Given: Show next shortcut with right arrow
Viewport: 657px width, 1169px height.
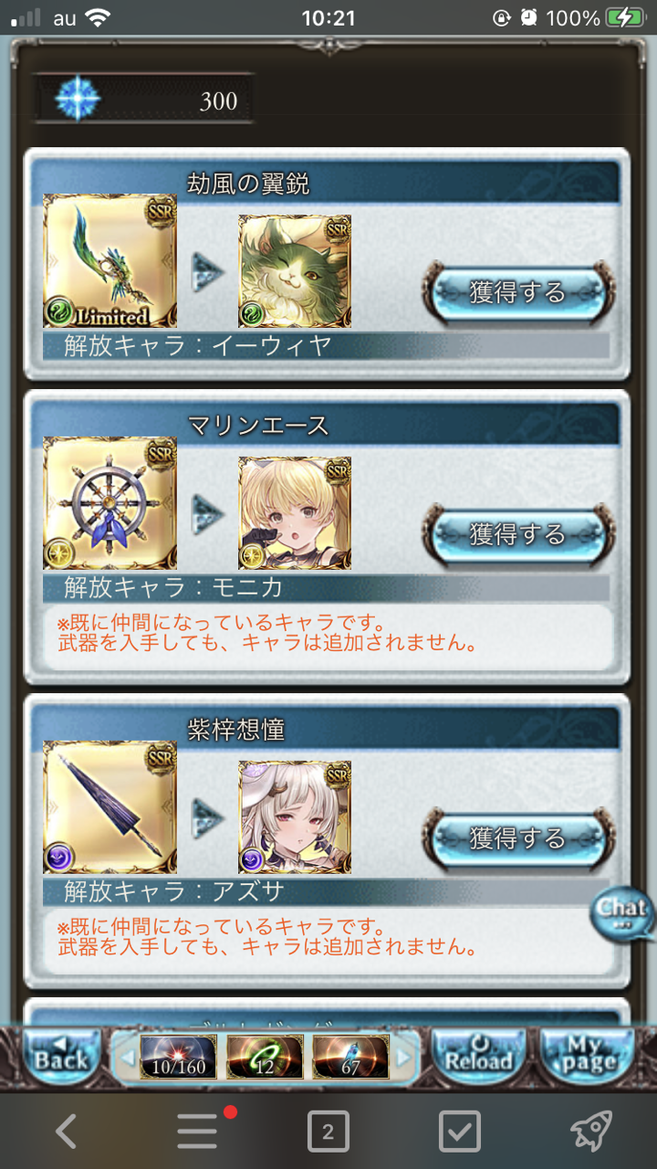Looking at the screenshot, I should point(402,1057).
